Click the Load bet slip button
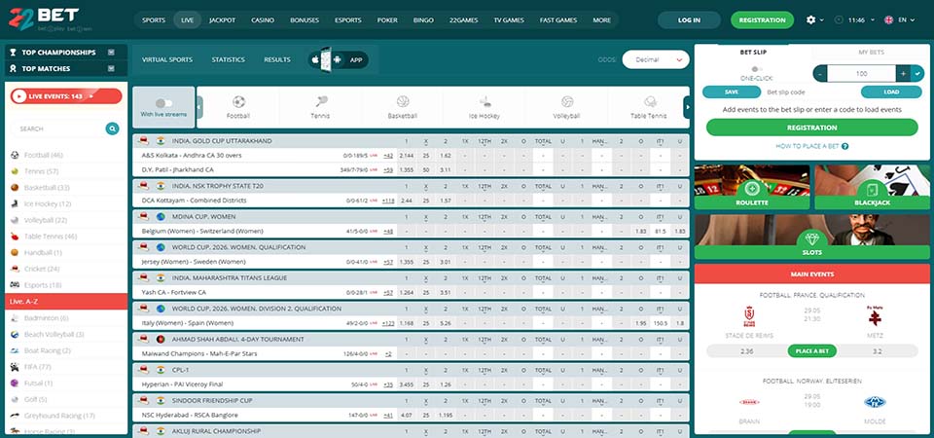 (x=891, y=92)
